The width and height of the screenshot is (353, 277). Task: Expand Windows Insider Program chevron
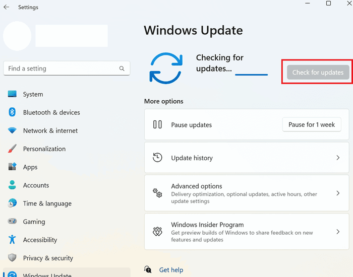pos(338,232)
